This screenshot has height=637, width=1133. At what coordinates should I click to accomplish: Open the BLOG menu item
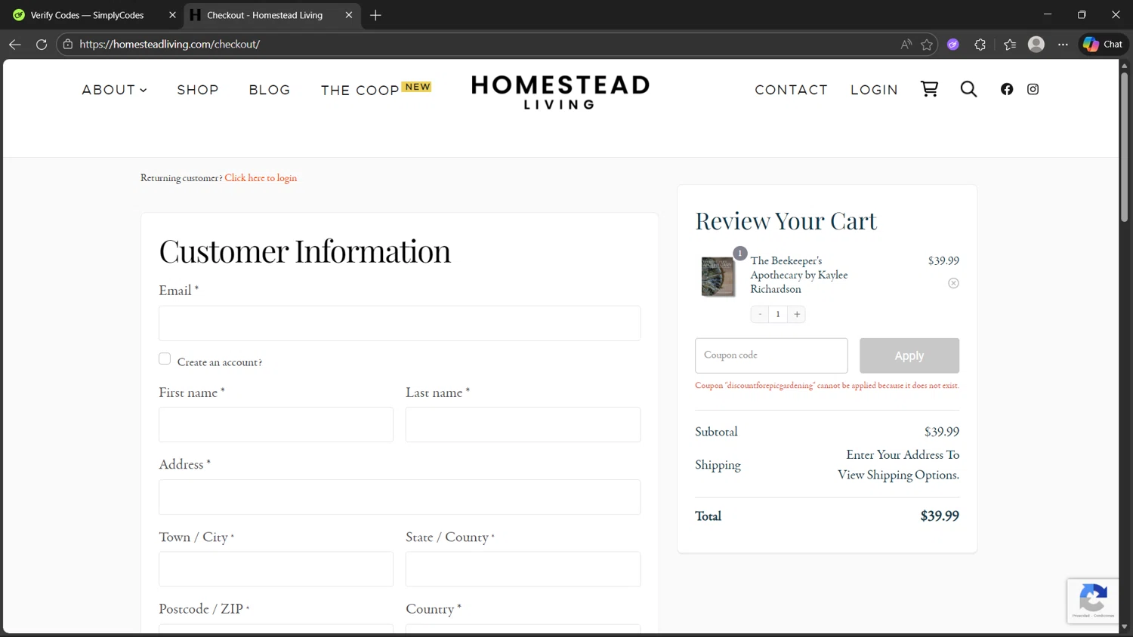(x=270, y=90)
